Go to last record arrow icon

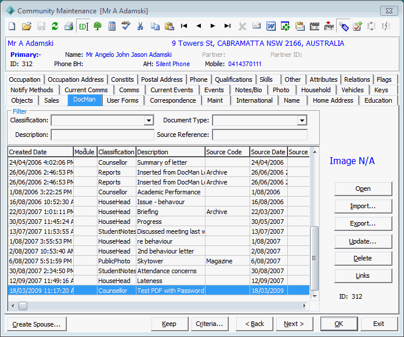tap(228, 26)
